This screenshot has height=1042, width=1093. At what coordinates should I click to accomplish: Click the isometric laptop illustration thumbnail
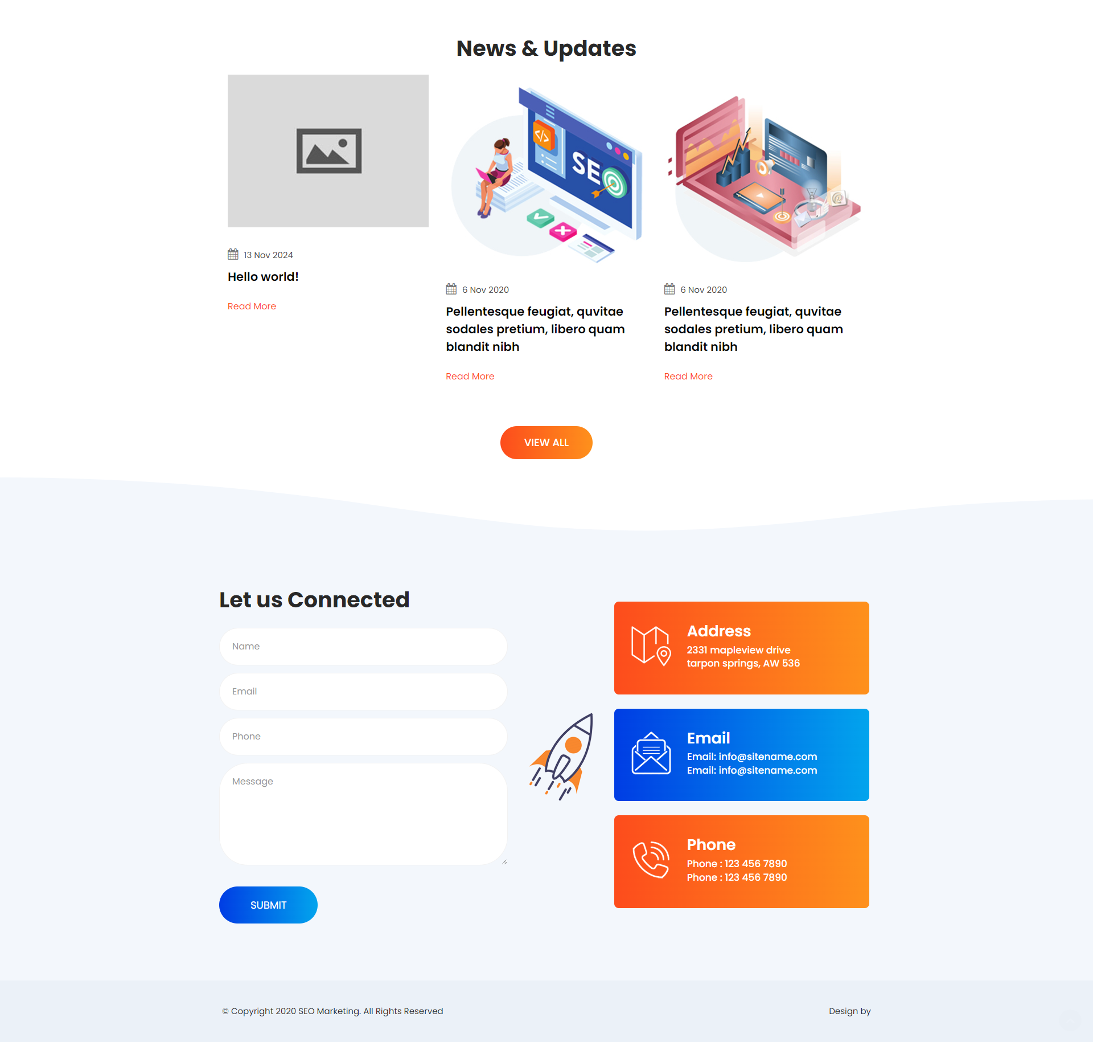pos(764,168)
